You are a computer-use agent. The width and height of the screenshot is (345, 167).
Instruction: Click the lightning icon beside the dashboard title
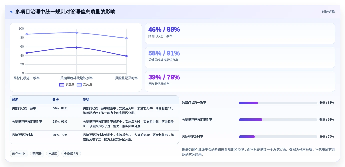click(x=12, y=12)
